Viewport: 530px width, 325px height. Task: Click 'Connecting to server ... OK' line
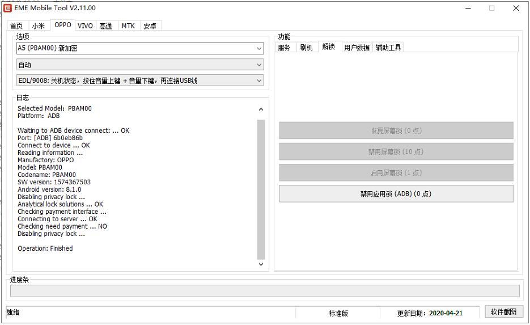pyautogui.click(x=57, y=219)
